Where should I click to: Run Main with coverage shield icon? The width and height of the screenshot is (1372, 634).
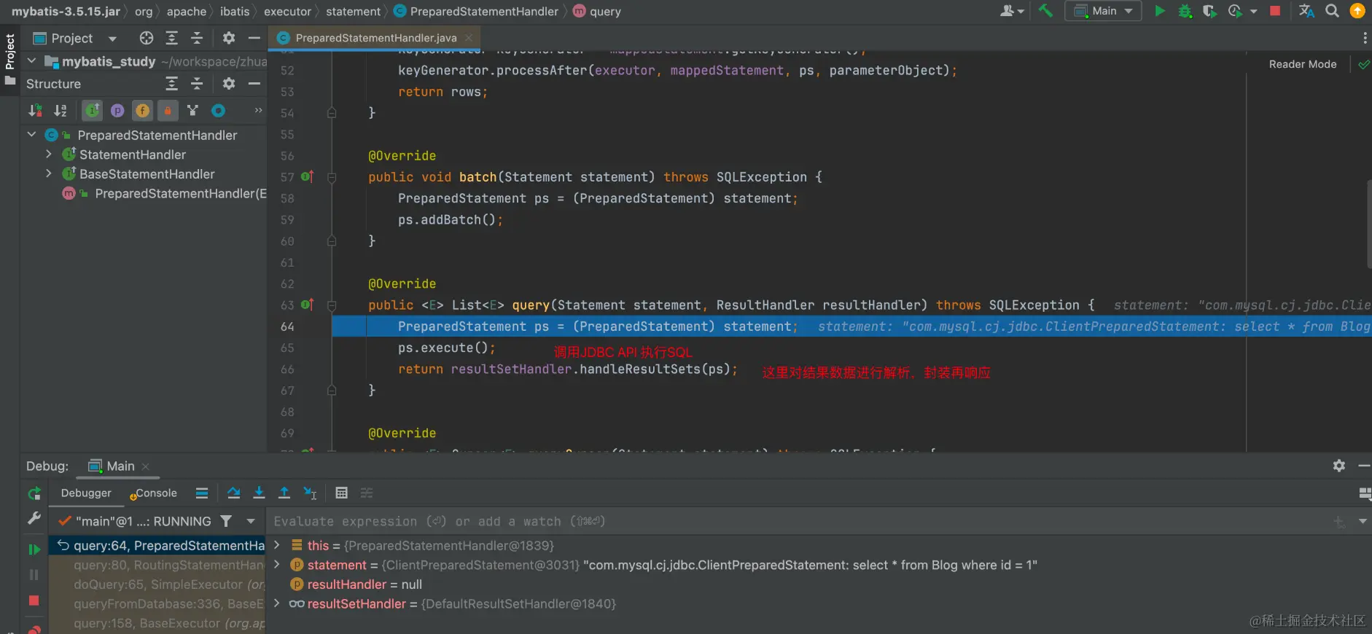[1209, 11]
